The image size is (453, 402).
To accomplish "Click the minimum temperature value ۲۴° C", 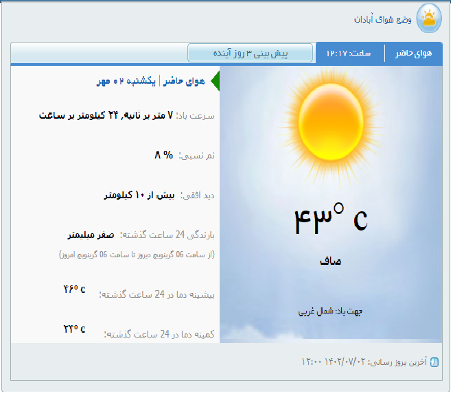I will tap(74, 329).
